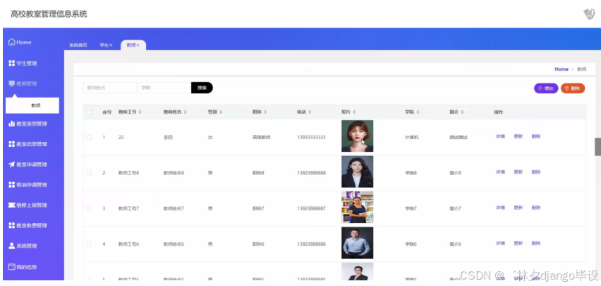Click 更新 for 教师姓名6
The image size is (601, 286).
coord(518,243)
